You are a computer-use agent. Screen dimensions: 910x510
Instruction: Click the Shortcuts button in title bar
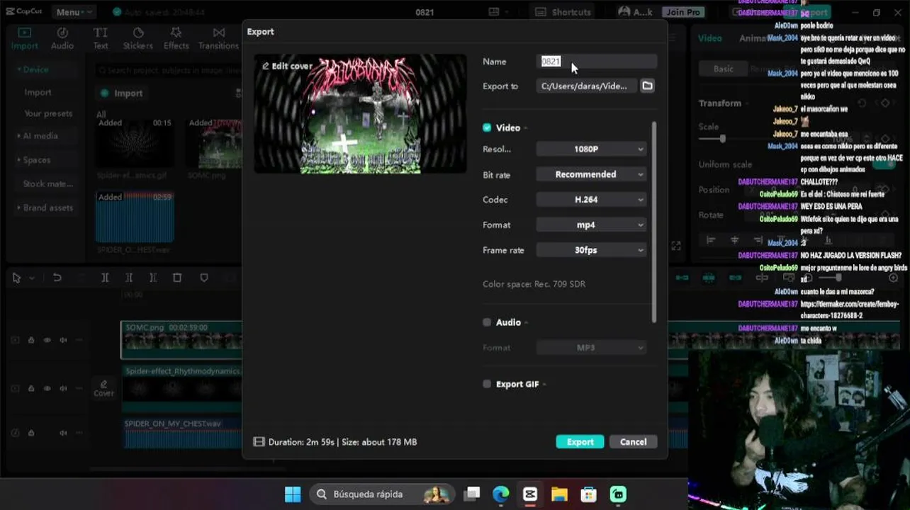coord(563,12)
